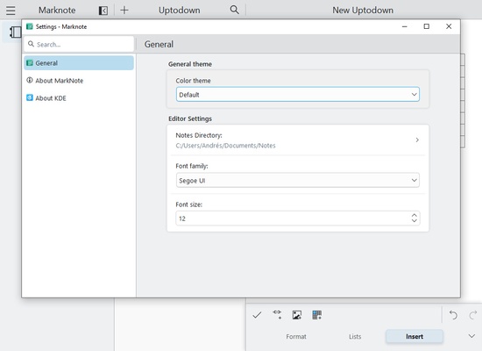The width and height of the screenshot is (482, 351).
Task: Collapse the sidebar with the panel toggle icon
Action: [103, 11]
